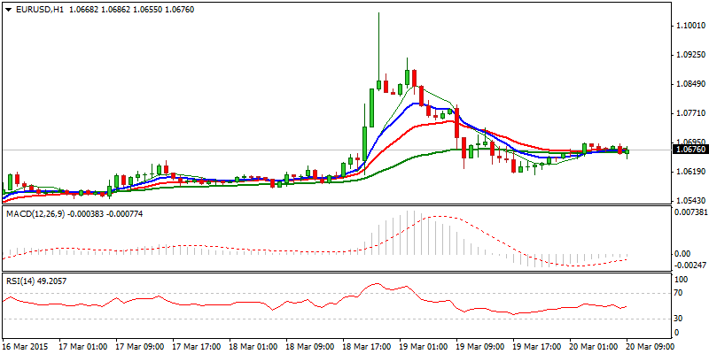The image size is (709, 354).
Task: Click RSI scale level 70
Action: click(x=679, y=293)
